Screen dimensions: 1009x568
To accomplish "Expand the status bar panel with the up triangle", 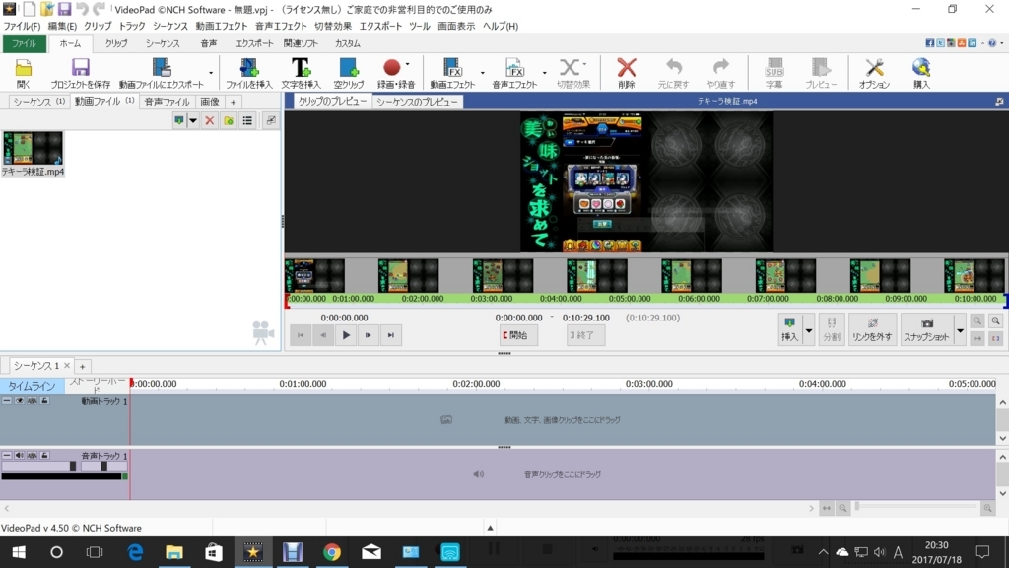I will 490,528.
